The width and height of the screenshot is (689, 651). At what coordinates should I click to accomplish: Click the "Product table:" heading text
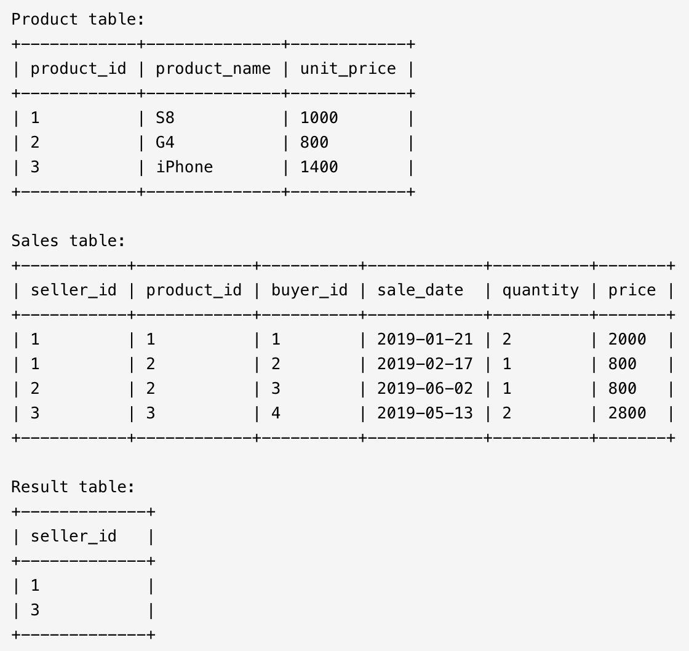pyautogui.click(x=78, y=20)
